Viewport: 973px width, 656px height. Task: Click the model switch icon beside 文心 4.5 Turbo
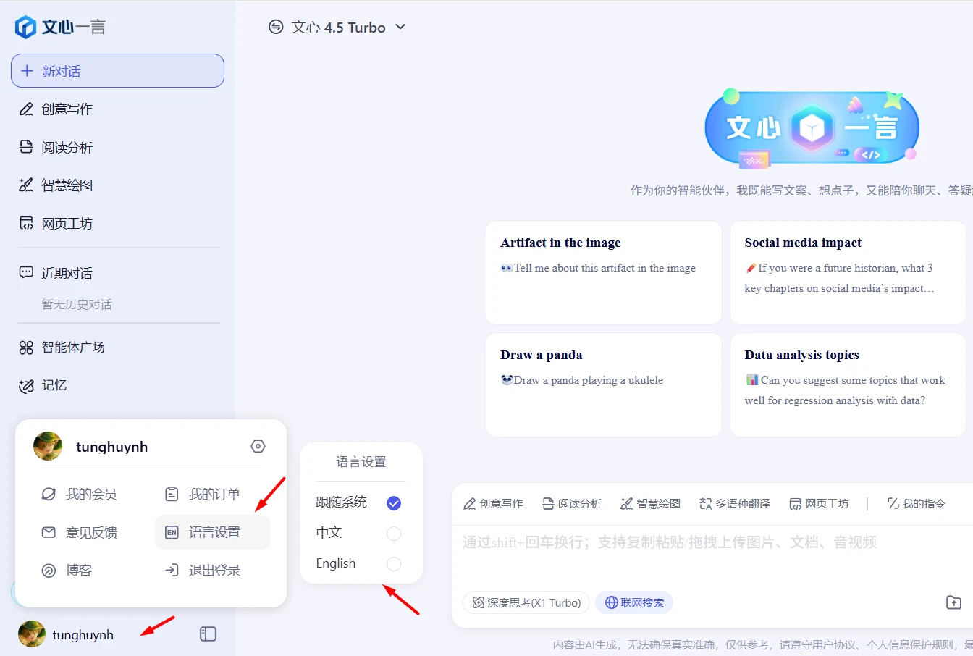coord(276,28)
